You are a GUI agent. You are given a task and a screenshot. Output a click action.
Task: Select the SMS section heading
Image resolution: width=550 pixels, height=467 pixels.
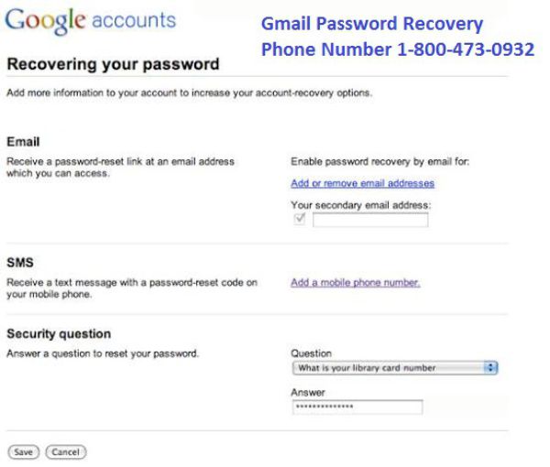[x=20, y=263]
